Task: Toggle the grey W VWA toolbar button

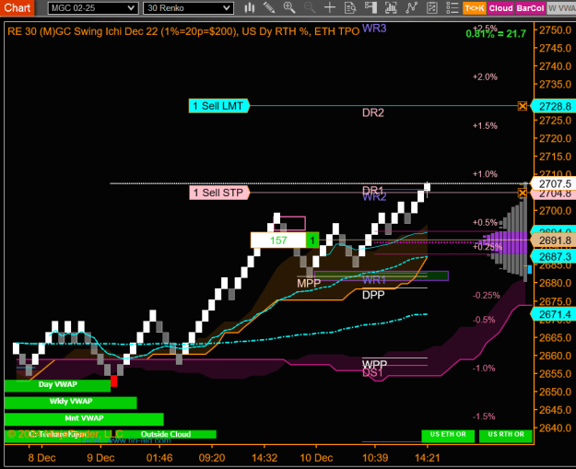Action: [561, 8]
